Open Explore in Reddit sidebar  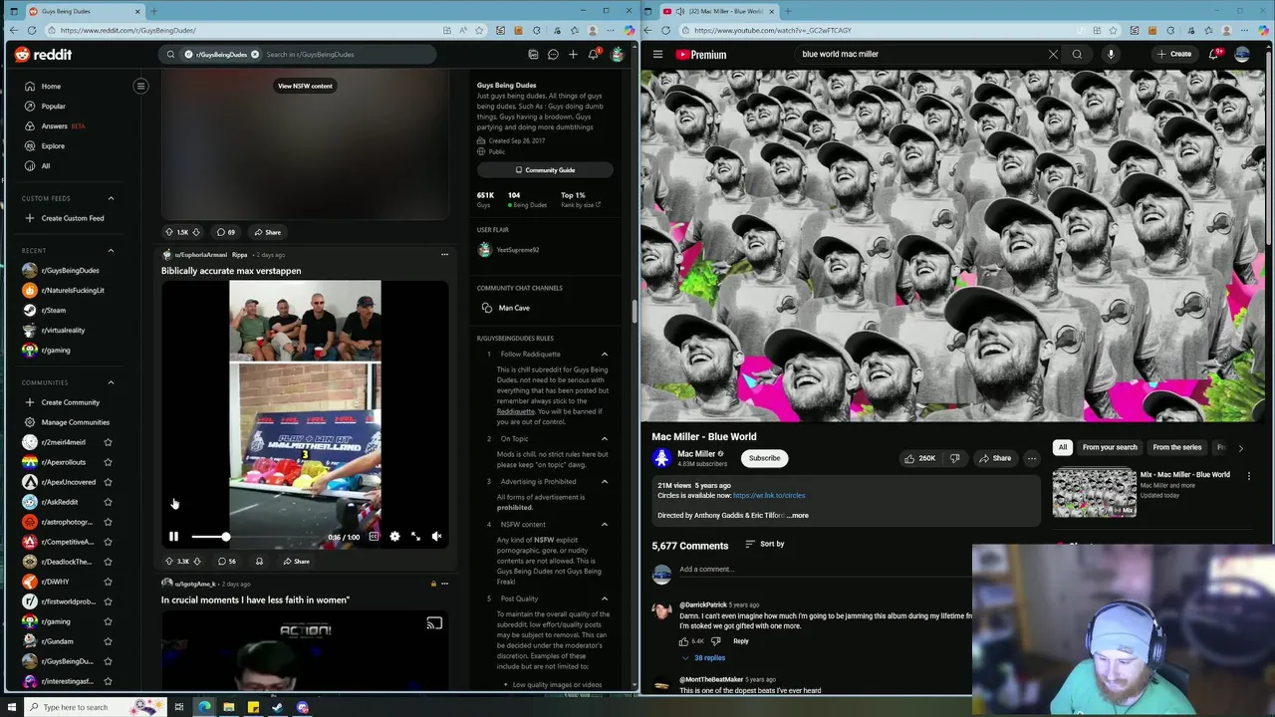tap(53, 146)
